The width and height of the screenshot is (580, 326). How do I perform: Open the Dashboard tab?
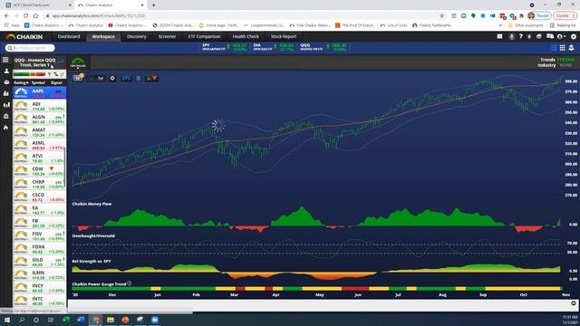tap(69, 36)
